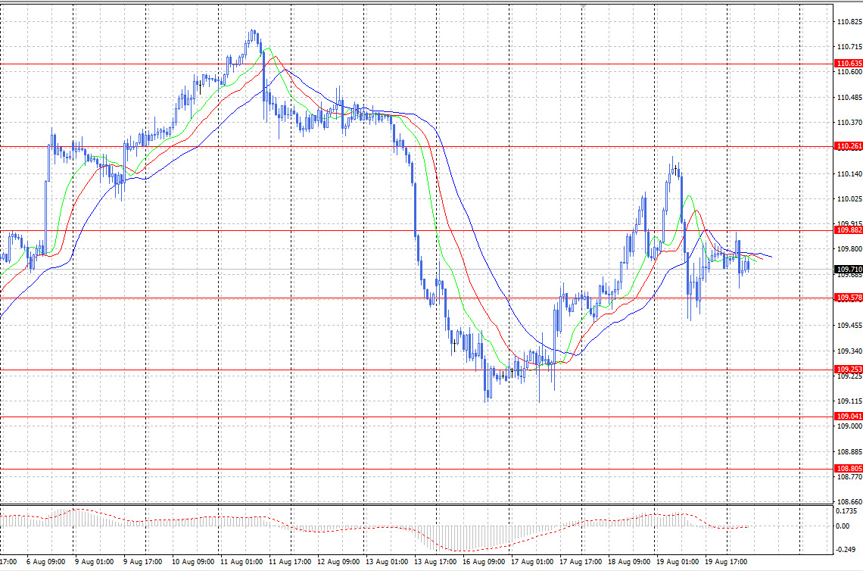Screen dimensions: 863x571
Task: Click the red 109.253 support level label
Action: tap(849, 370)
